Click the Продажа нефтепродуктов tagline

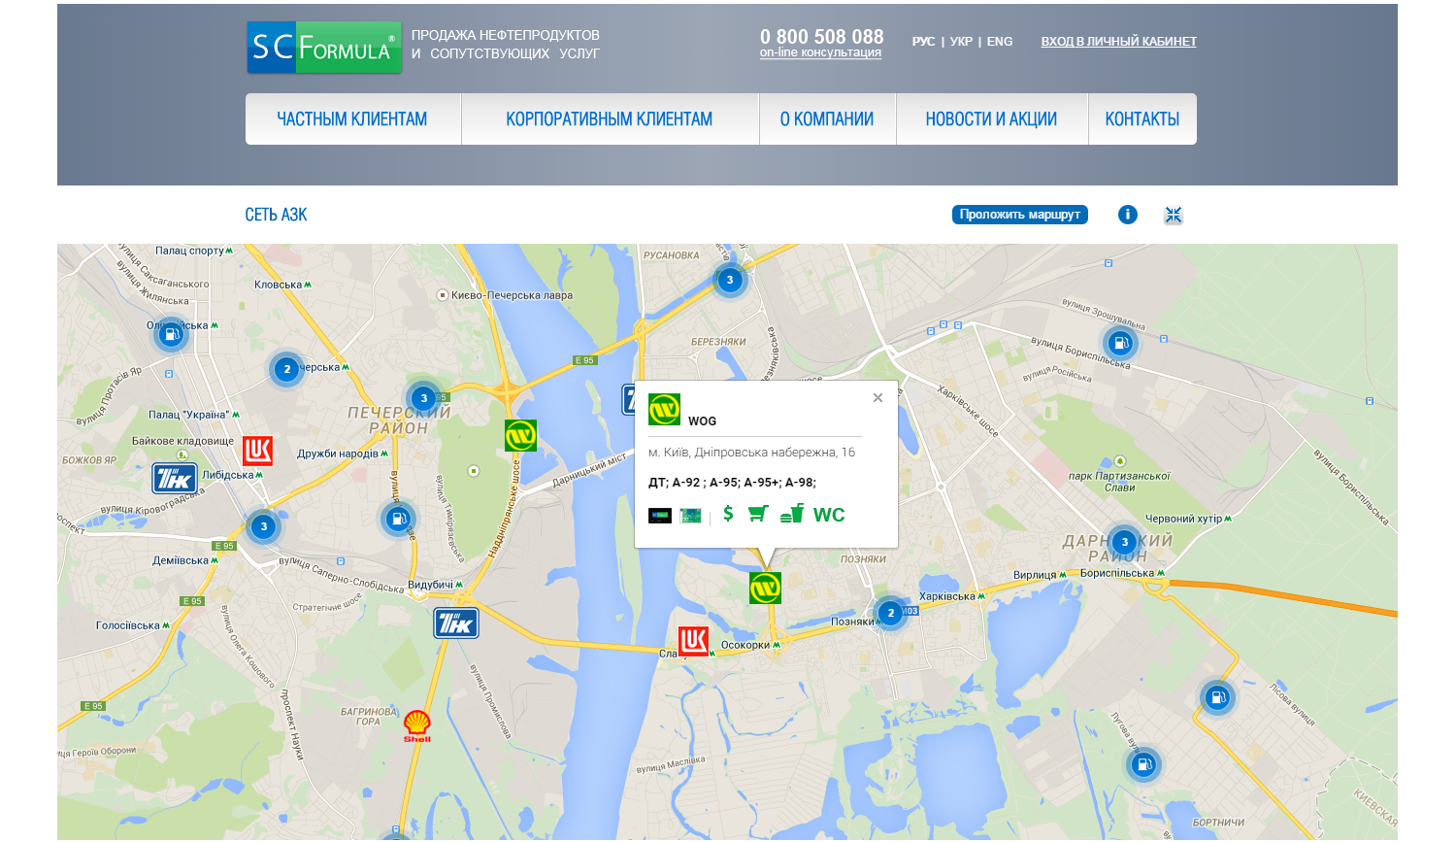click(506, 44)
